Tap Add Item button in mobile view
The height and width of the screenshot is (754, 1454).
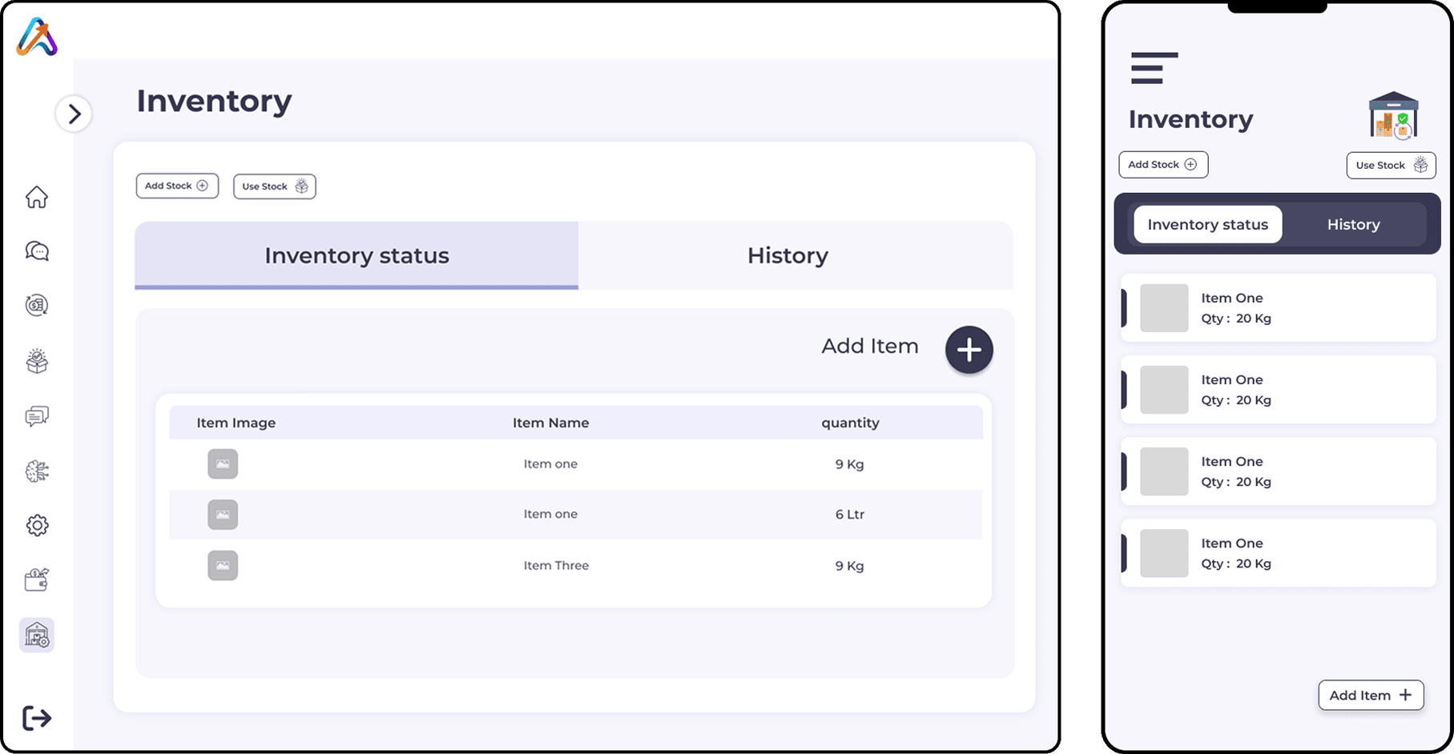[x=1371, y=696]
